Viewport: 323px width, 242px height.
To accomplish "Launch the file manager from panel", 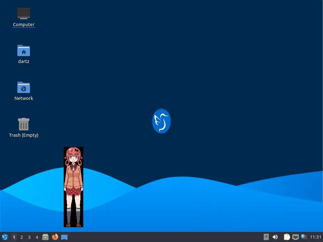I will coord(45,237).
